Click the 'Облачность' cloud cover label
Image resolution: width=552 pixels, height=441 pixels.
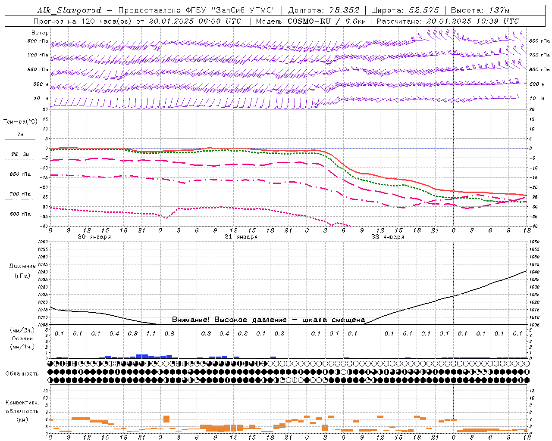tap(22, 373)
